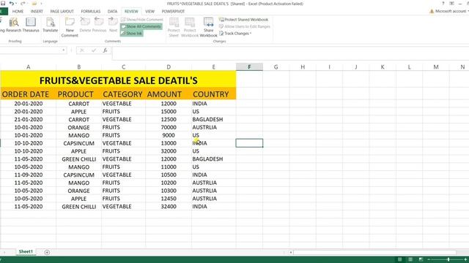Select the amount cell 12450

click(x=169, y=199)
